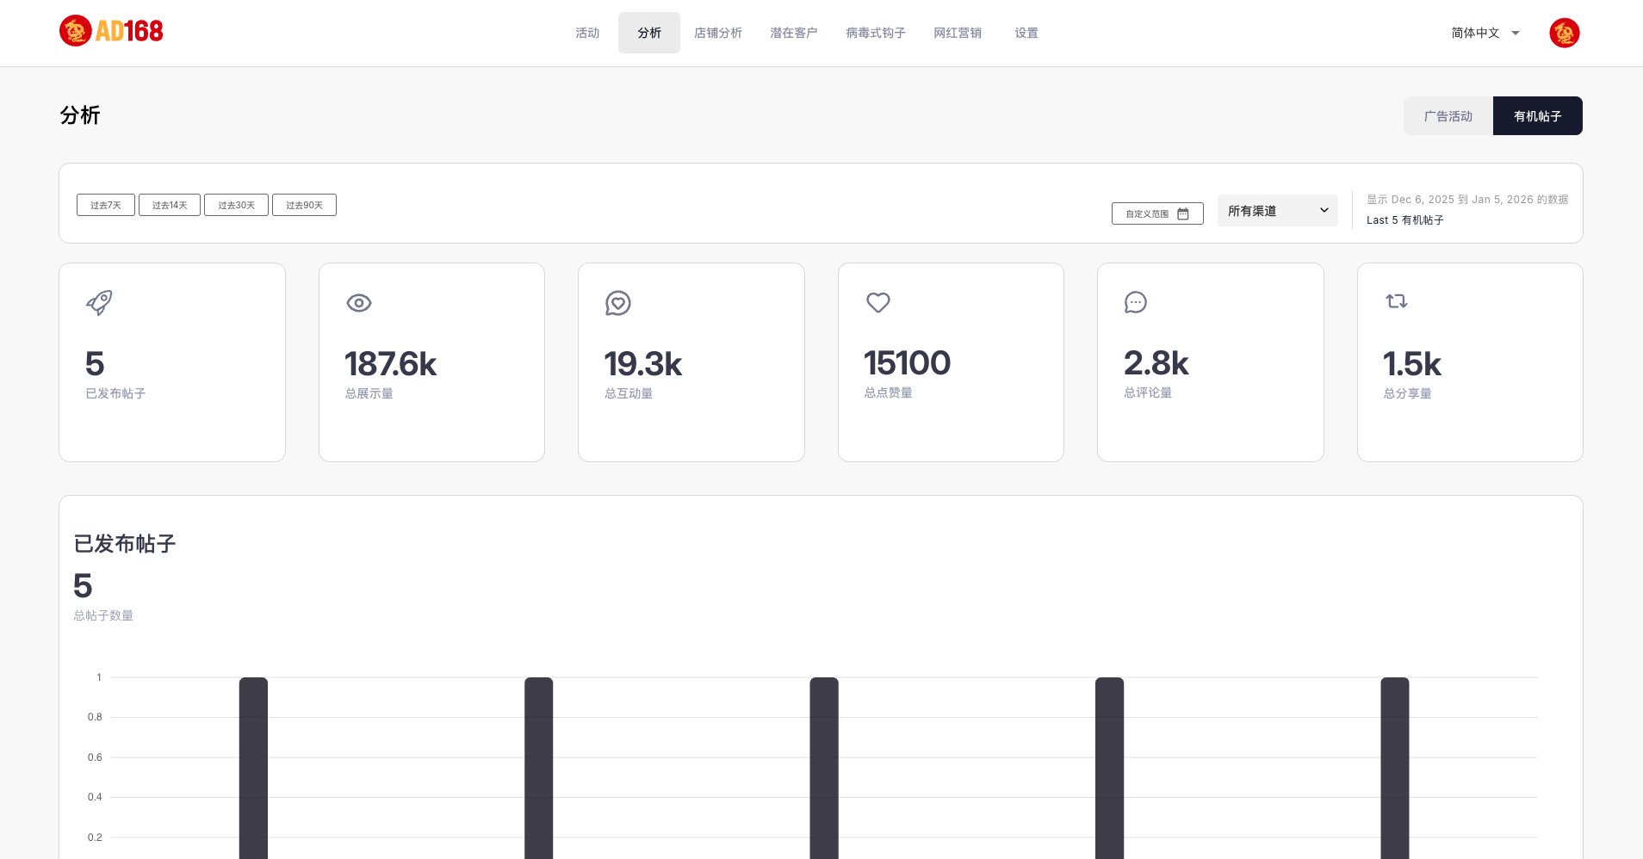1643x859 pixels.
Task: Open the 自定义范围 date picker
Action: click(1157, 213)
